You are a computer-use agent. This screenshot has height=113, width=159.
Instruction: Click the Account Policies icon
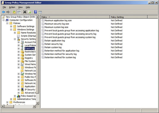(x=22, y=42)
